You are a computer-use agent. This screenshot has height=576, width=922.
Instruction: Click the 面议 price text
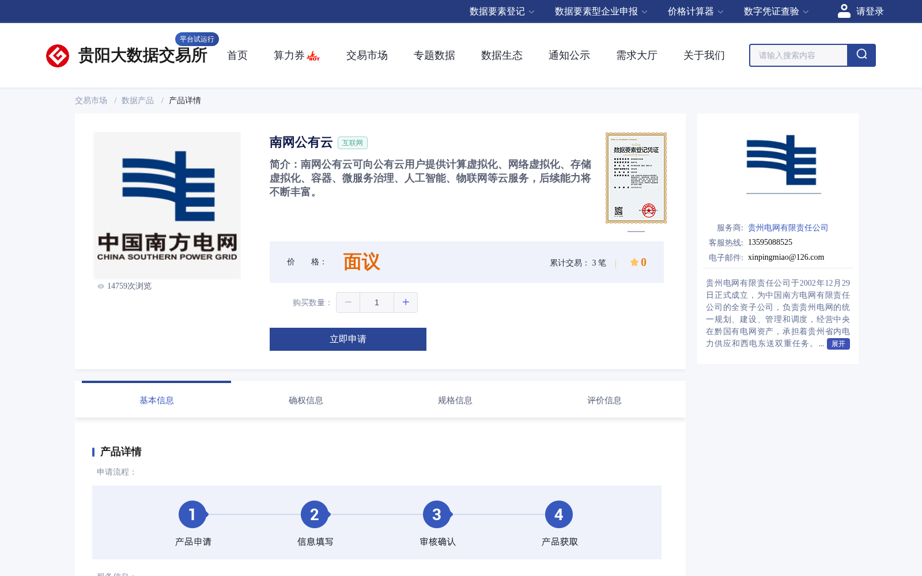pyautogui.click(x=361, y=262)
